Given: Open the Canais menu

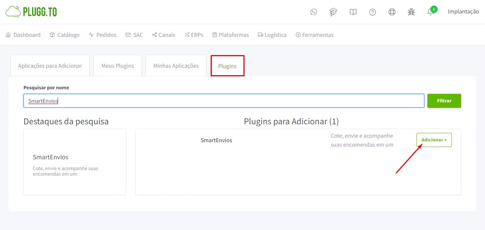Looking at the screenshot, I should tap(163, 35).
